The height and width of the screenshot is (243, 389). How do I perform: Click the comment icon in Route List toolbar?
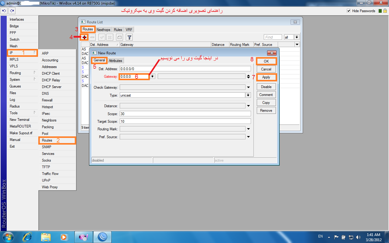click(120, 37)
